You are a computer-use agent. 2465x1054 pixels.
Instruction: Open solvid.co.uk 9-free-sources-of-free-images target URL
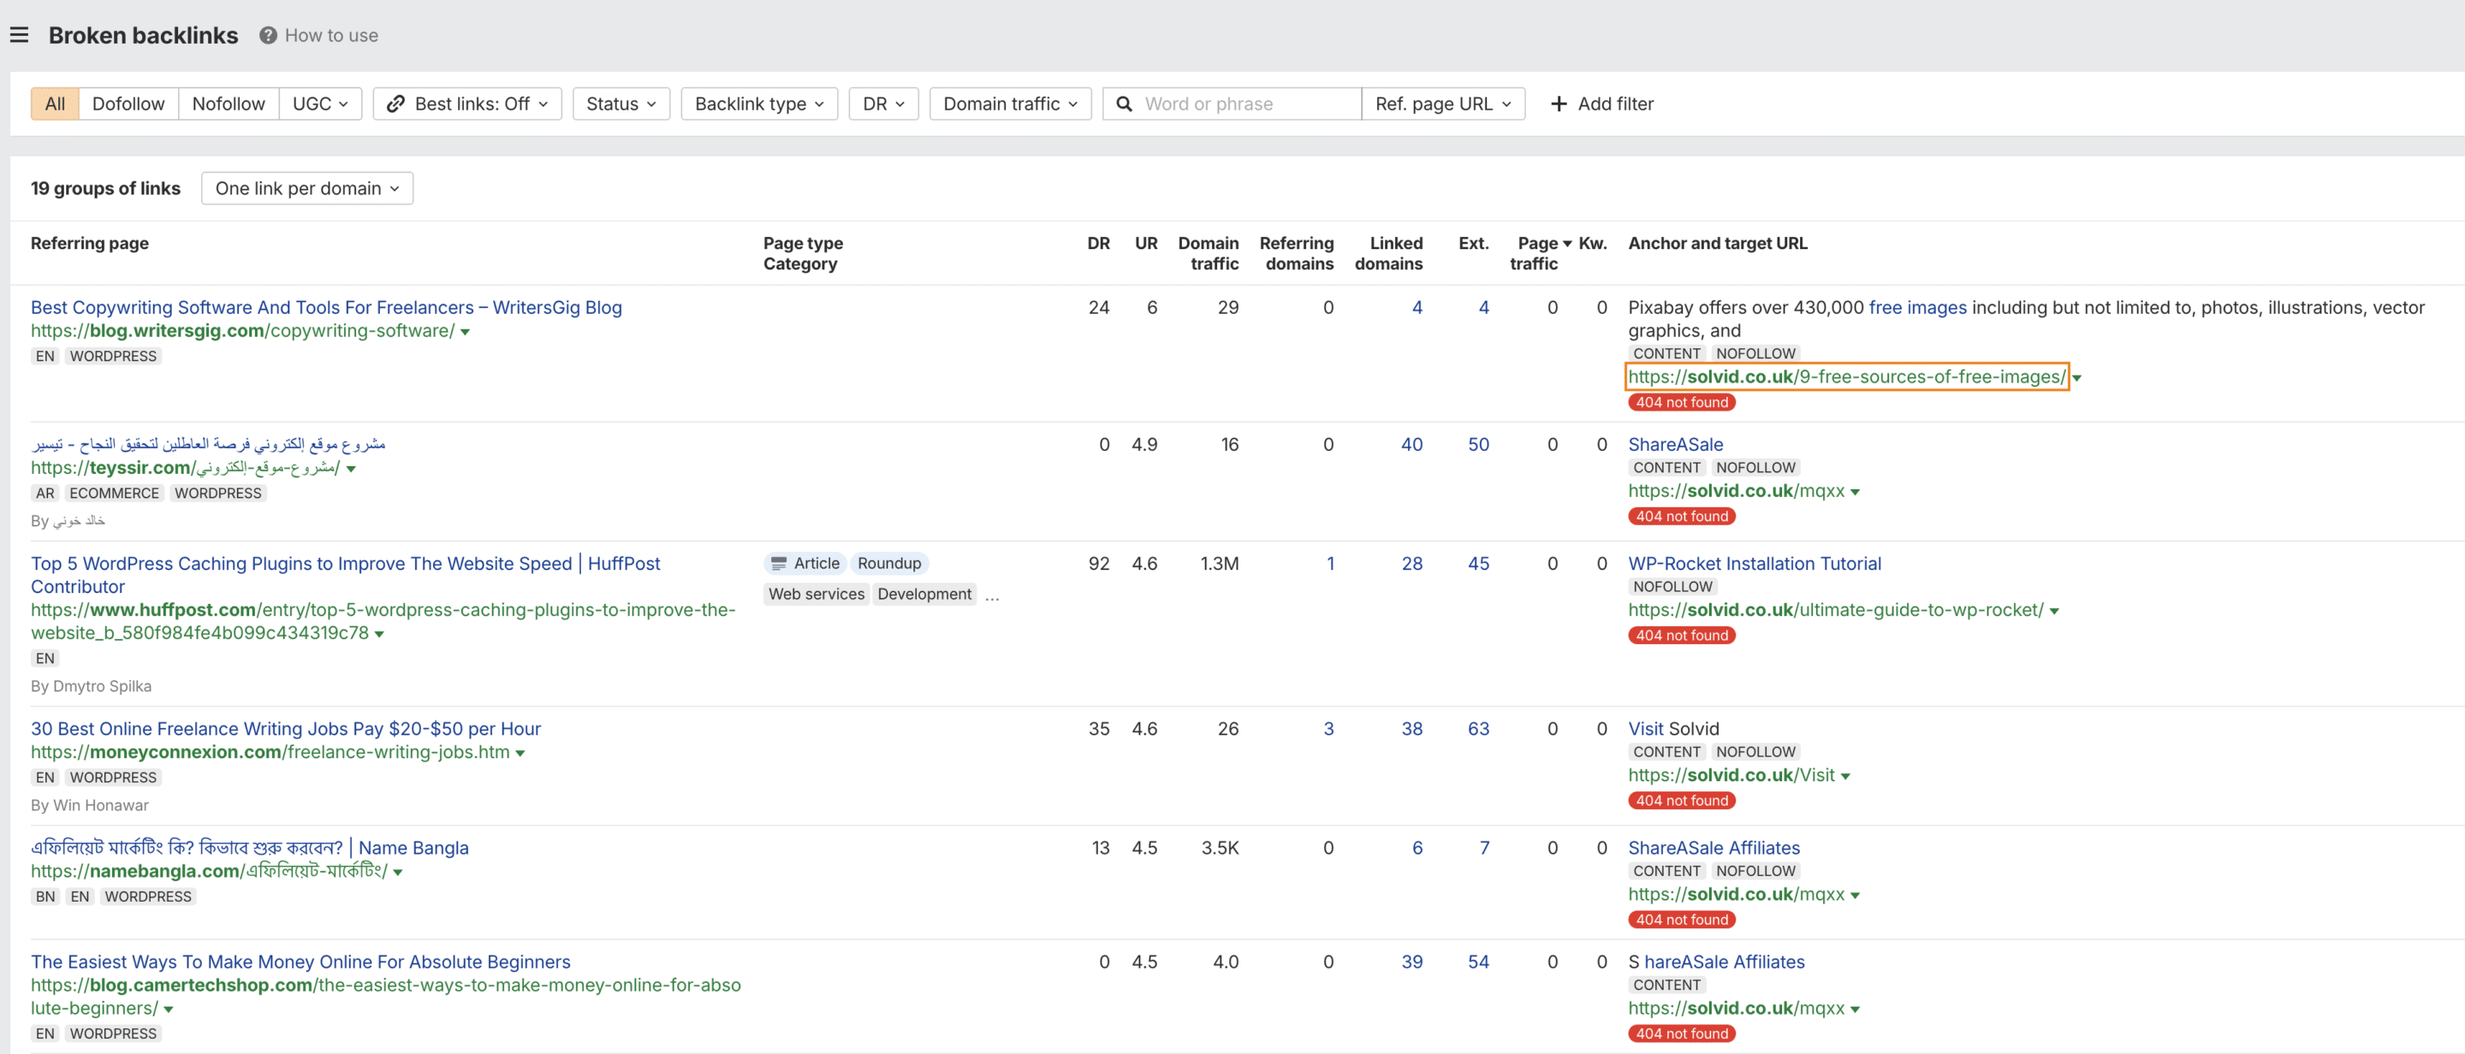1847,376
